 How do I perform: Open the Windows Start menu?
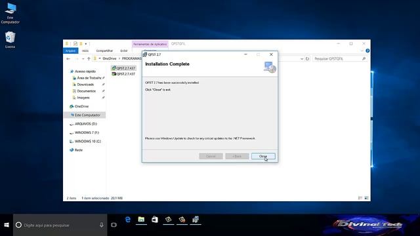(x=7, y=225)
